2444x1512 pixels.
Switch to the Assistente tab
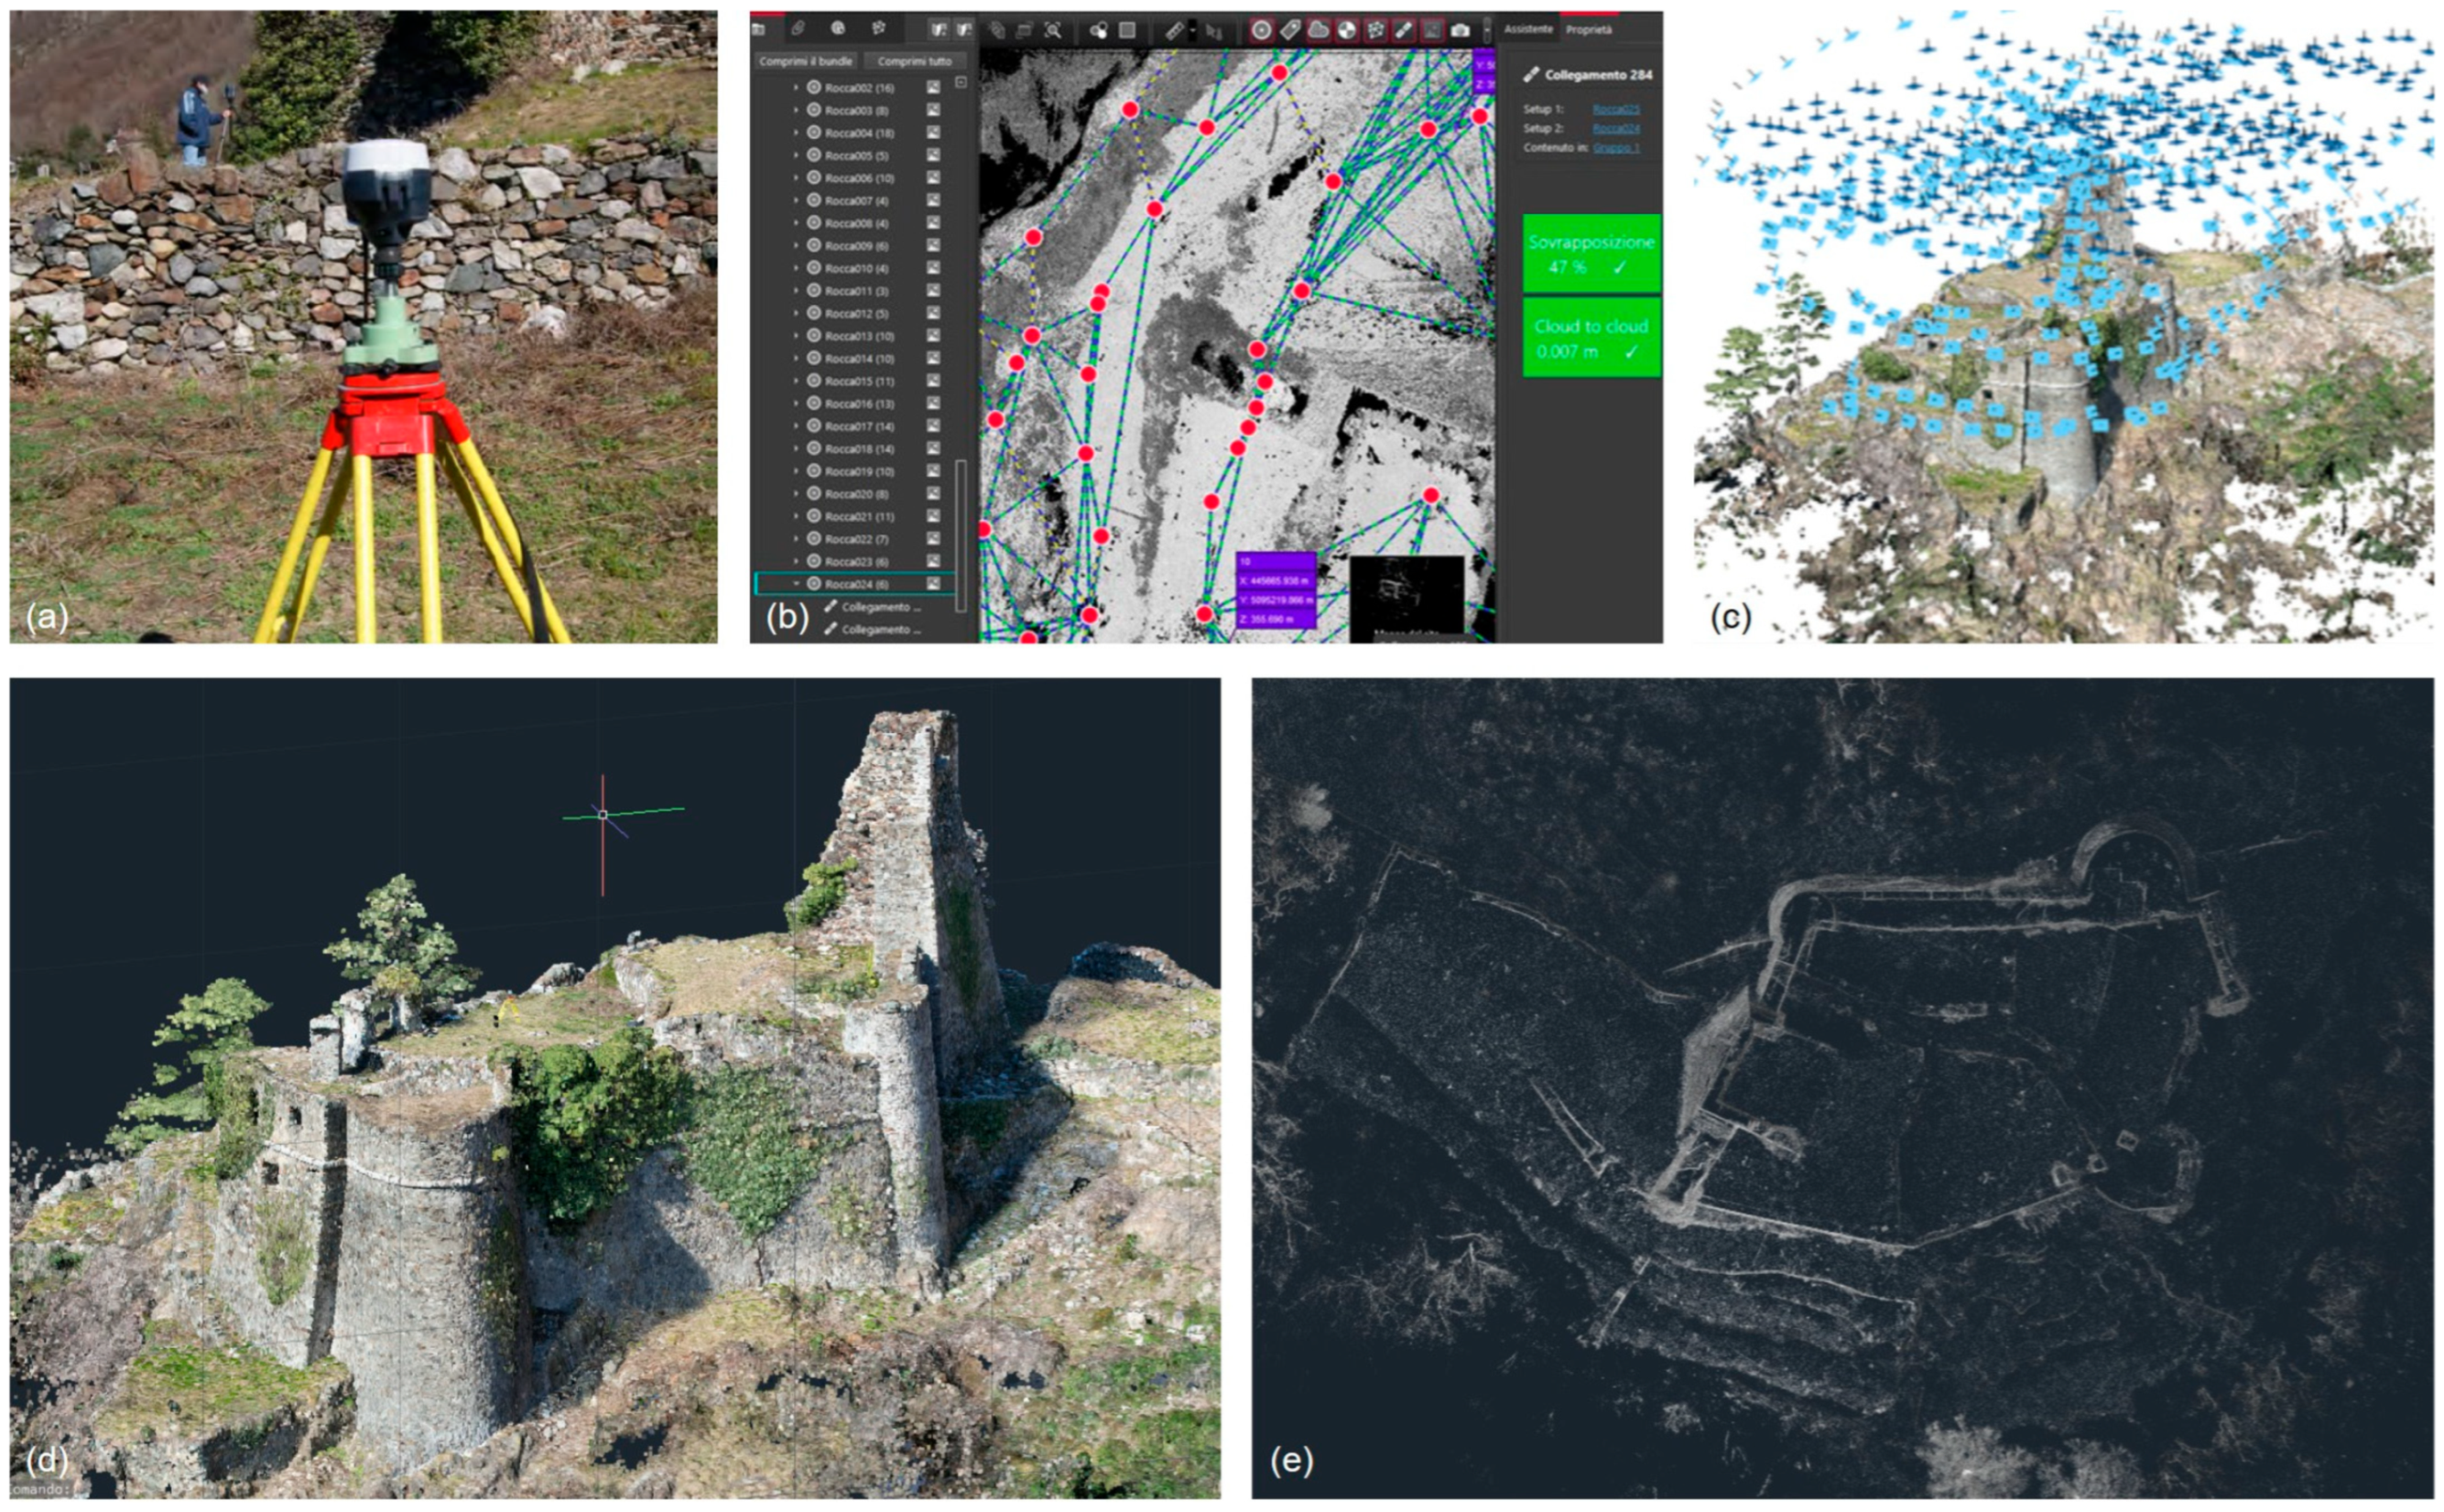coord(1527,30)
